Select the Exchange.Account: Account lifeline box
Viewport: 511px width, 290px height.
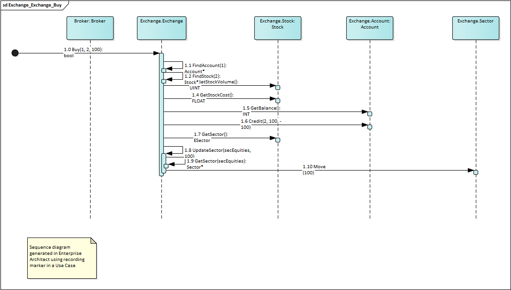coord(370,28)
